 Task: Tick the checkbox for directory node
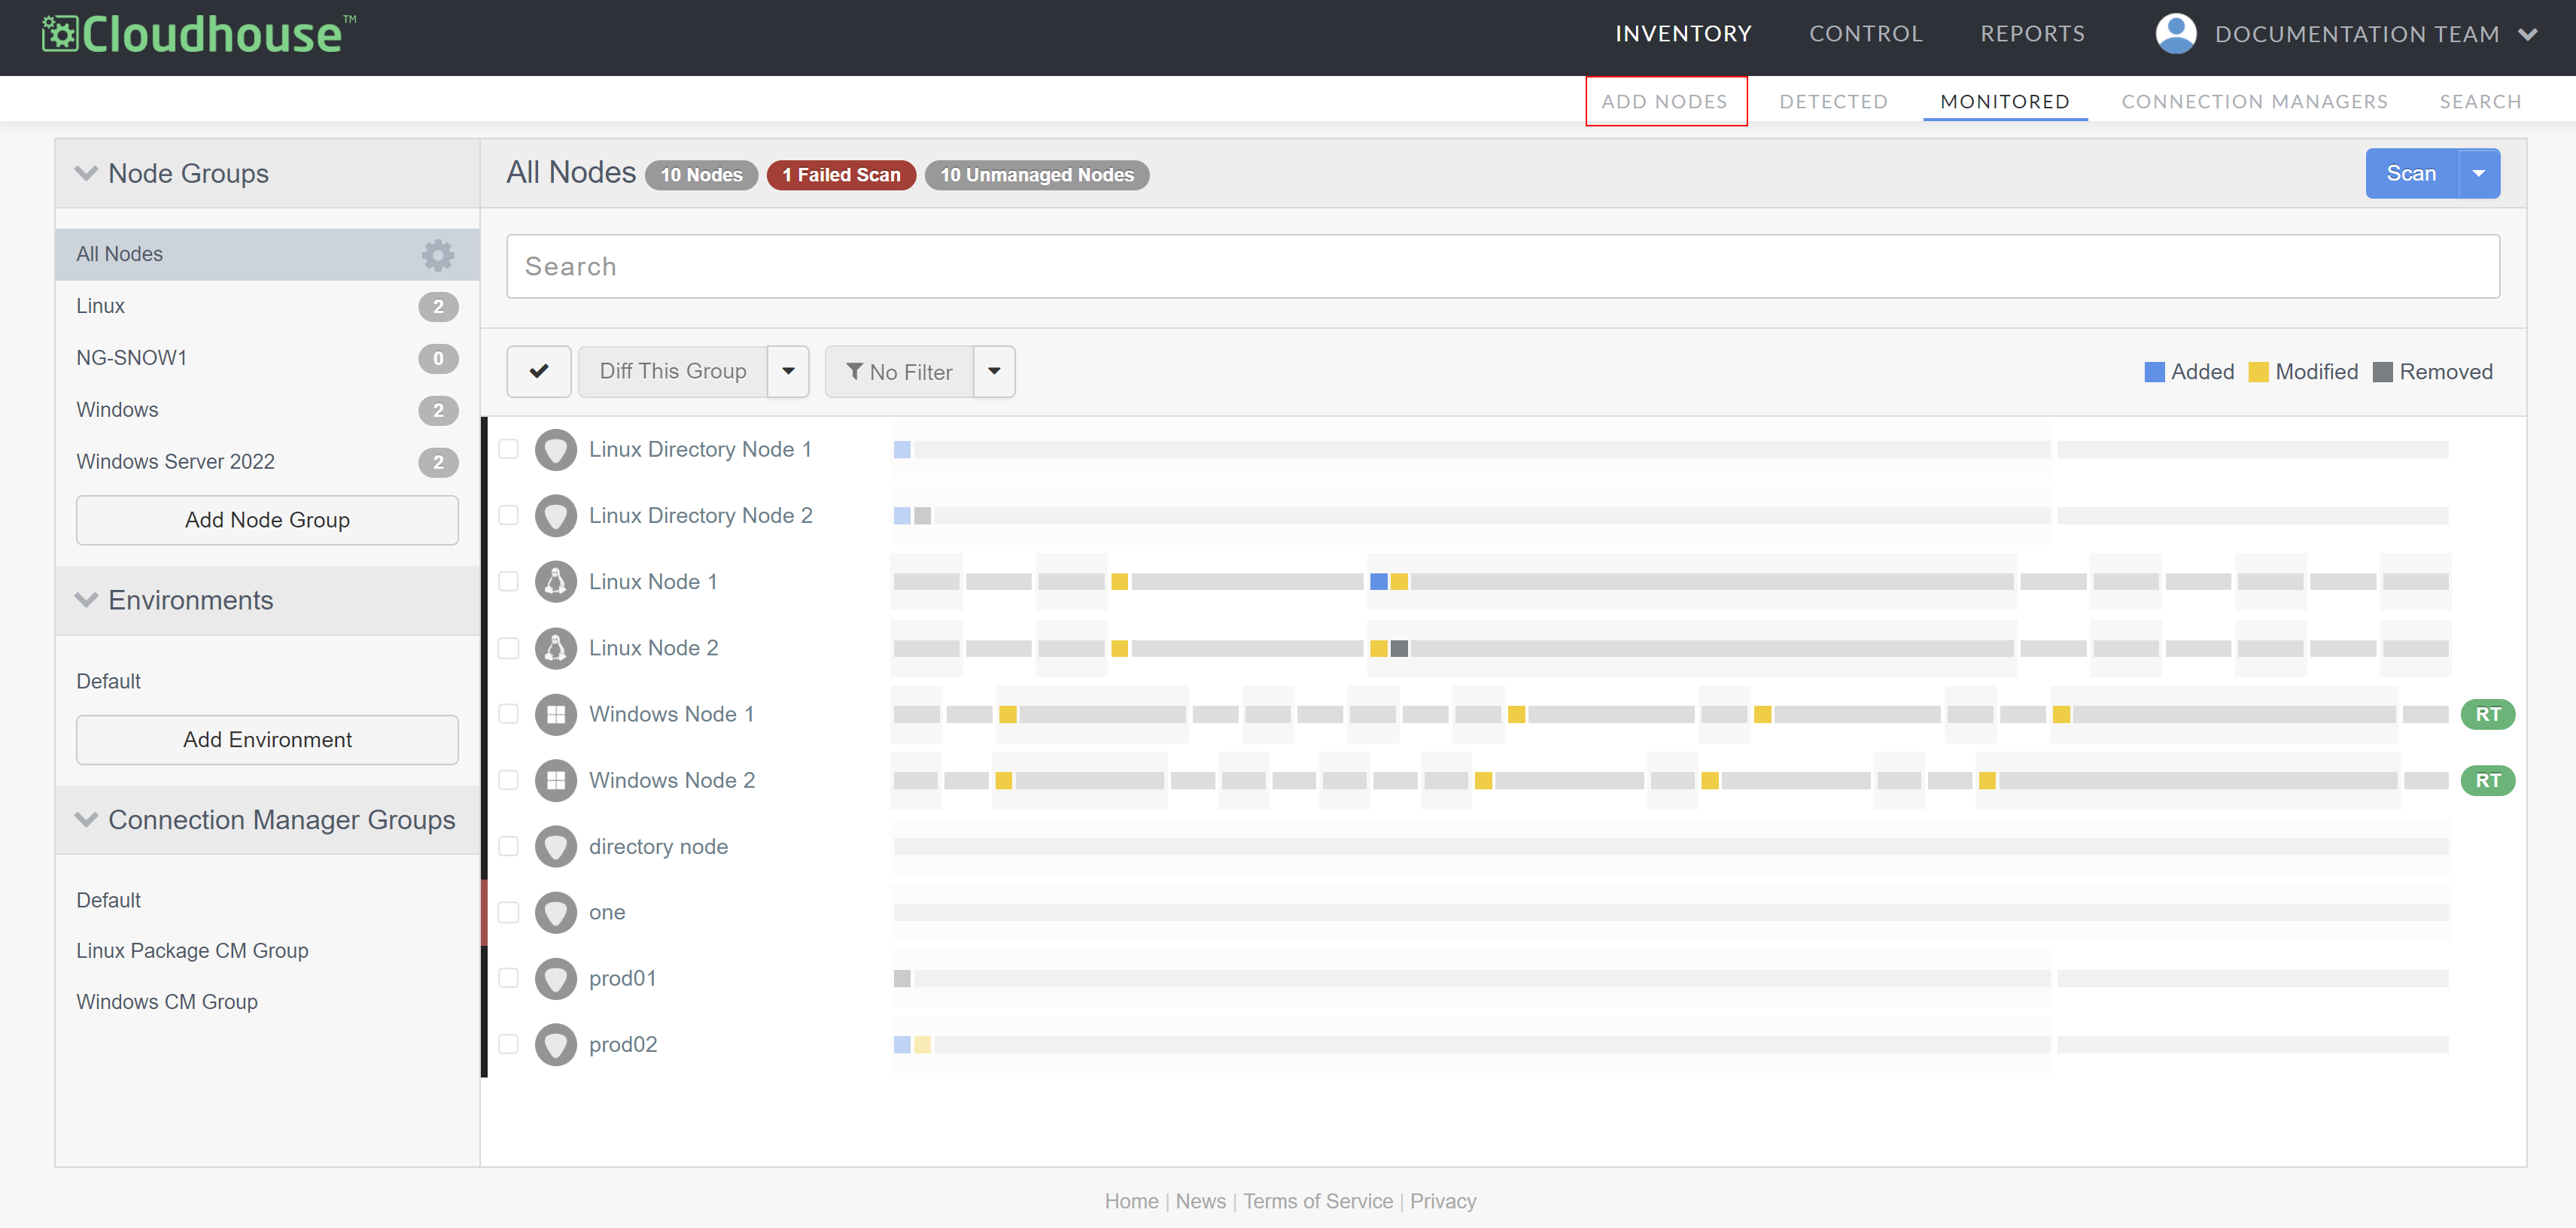(509, 846)
